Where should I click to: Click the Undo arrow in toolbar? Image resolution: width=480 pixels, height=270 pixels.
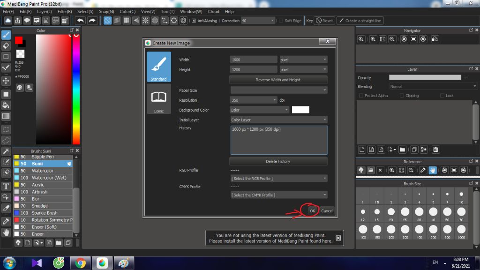(81, 21)
